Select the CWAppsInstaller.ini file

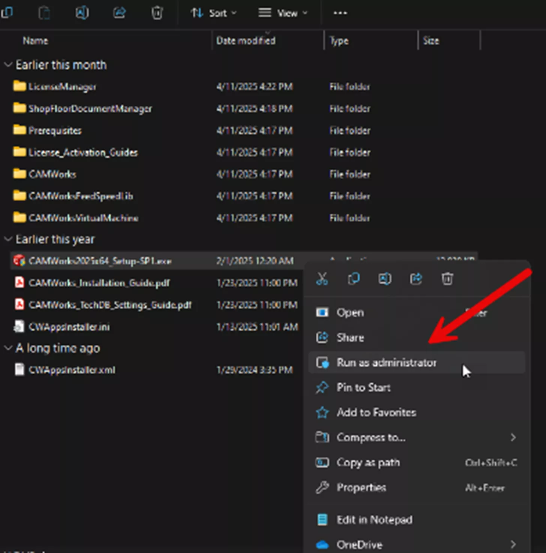[x=69, y=327]
